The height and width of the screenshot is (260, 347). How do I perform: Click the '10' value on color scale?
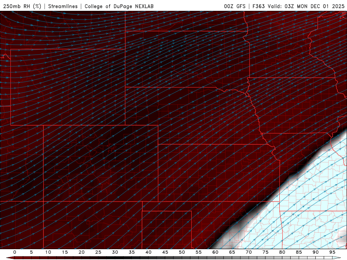tap(48, 252)
